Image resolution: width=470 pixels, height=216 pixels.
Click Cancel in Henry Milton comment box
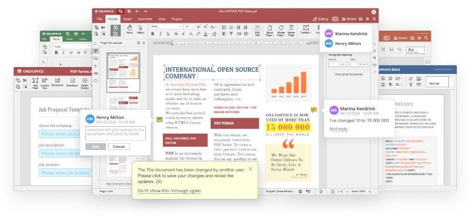tap(118, 147)
